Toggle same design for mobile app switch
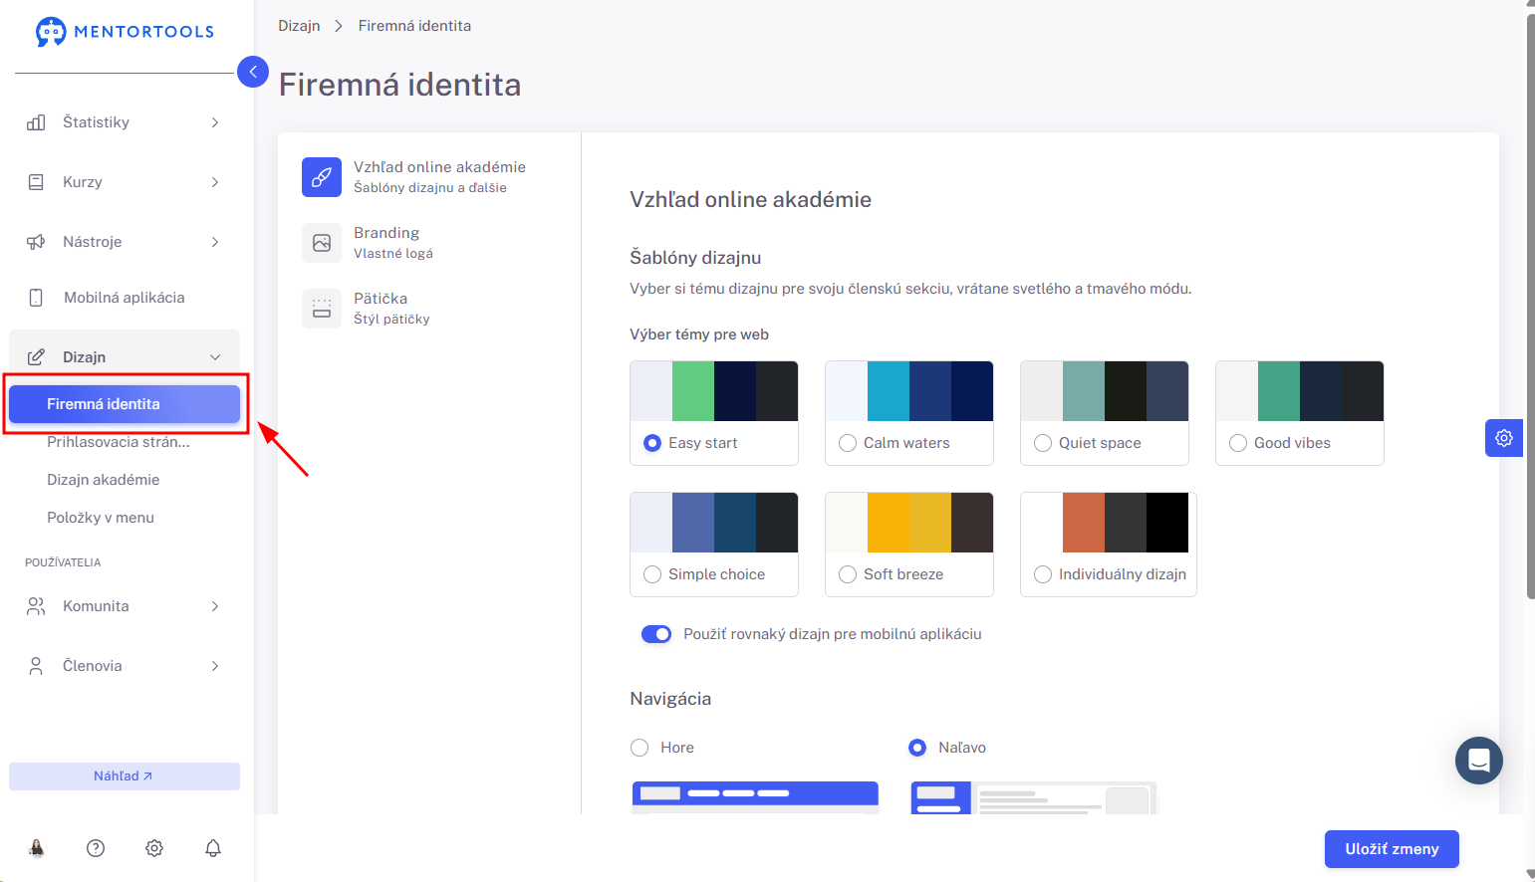 coord(656,634)
